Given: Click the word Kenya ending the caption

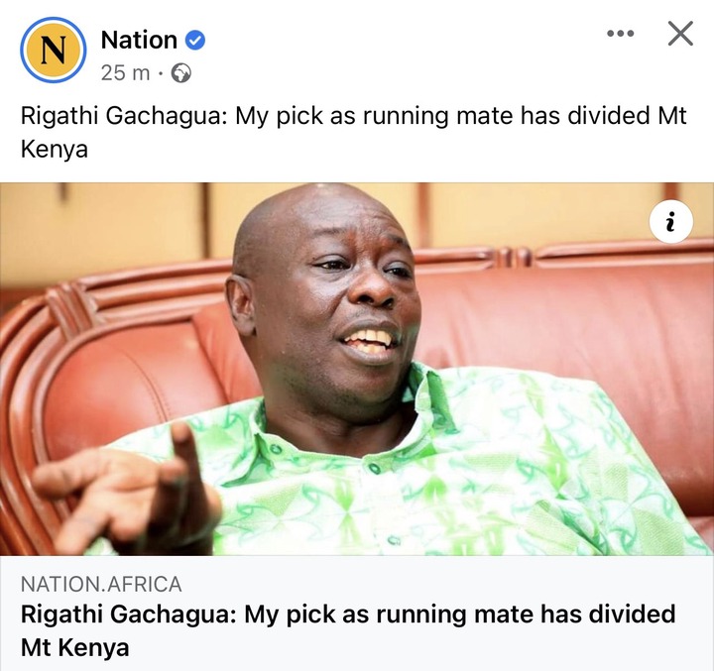Looking at the screenshot, I should (x=55, y=150).
